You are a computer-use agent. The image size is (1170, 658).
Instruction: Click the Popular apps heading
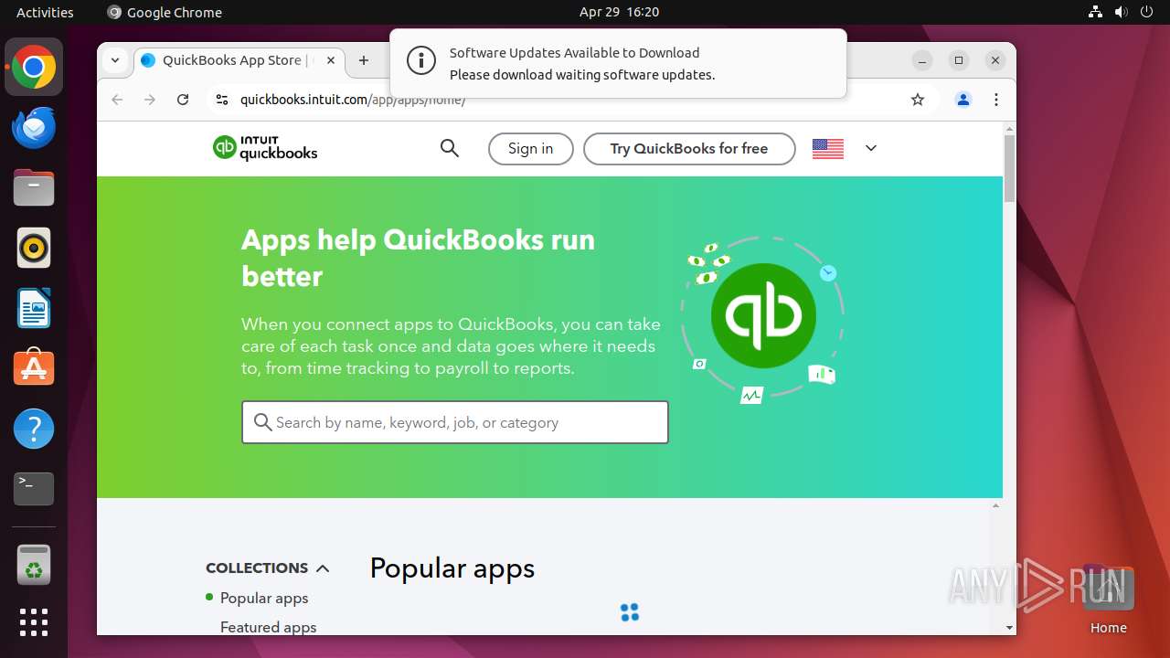tap(452, 568)
